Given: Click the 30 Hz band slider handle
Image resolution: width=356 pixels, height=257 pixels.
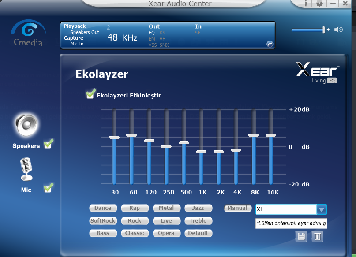Looking at the screenshot, I should point(114,137).
